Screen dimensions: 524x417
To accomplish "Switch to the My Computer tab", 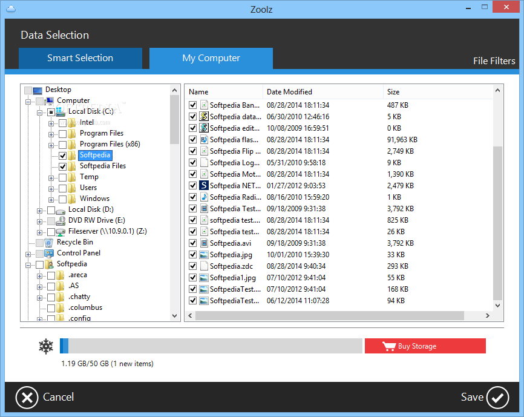I will (211, 58).
